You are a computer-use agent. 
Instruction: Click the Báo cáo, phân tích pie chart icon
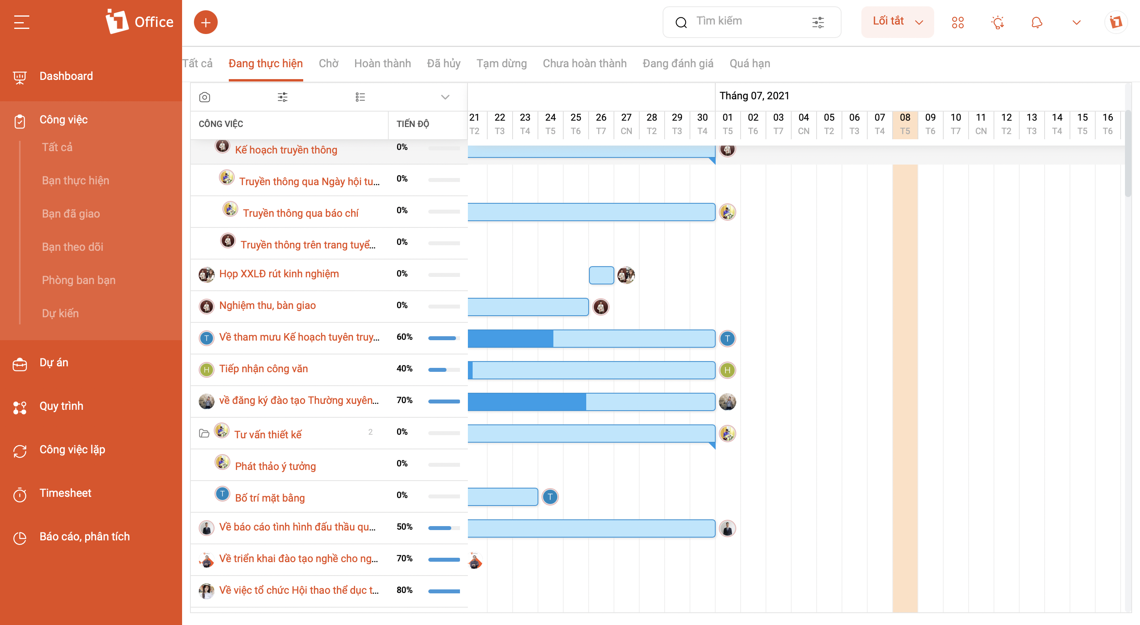click(19, 538)
